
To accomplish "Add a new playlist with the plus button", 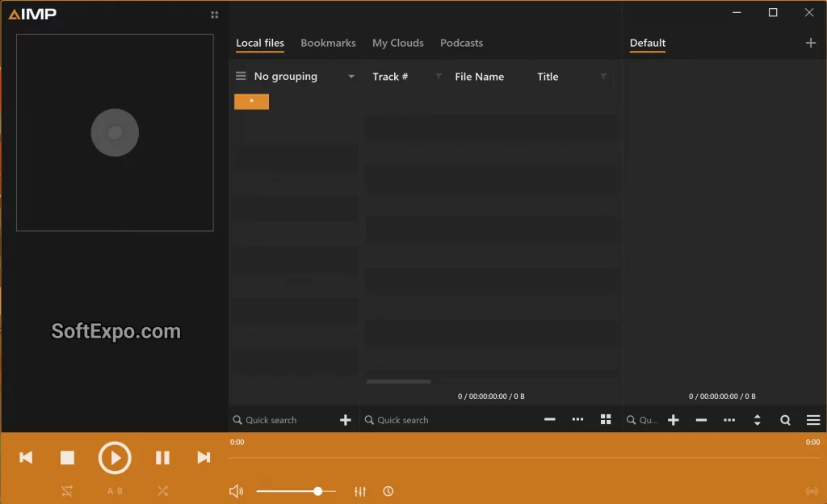I will 810,43.
